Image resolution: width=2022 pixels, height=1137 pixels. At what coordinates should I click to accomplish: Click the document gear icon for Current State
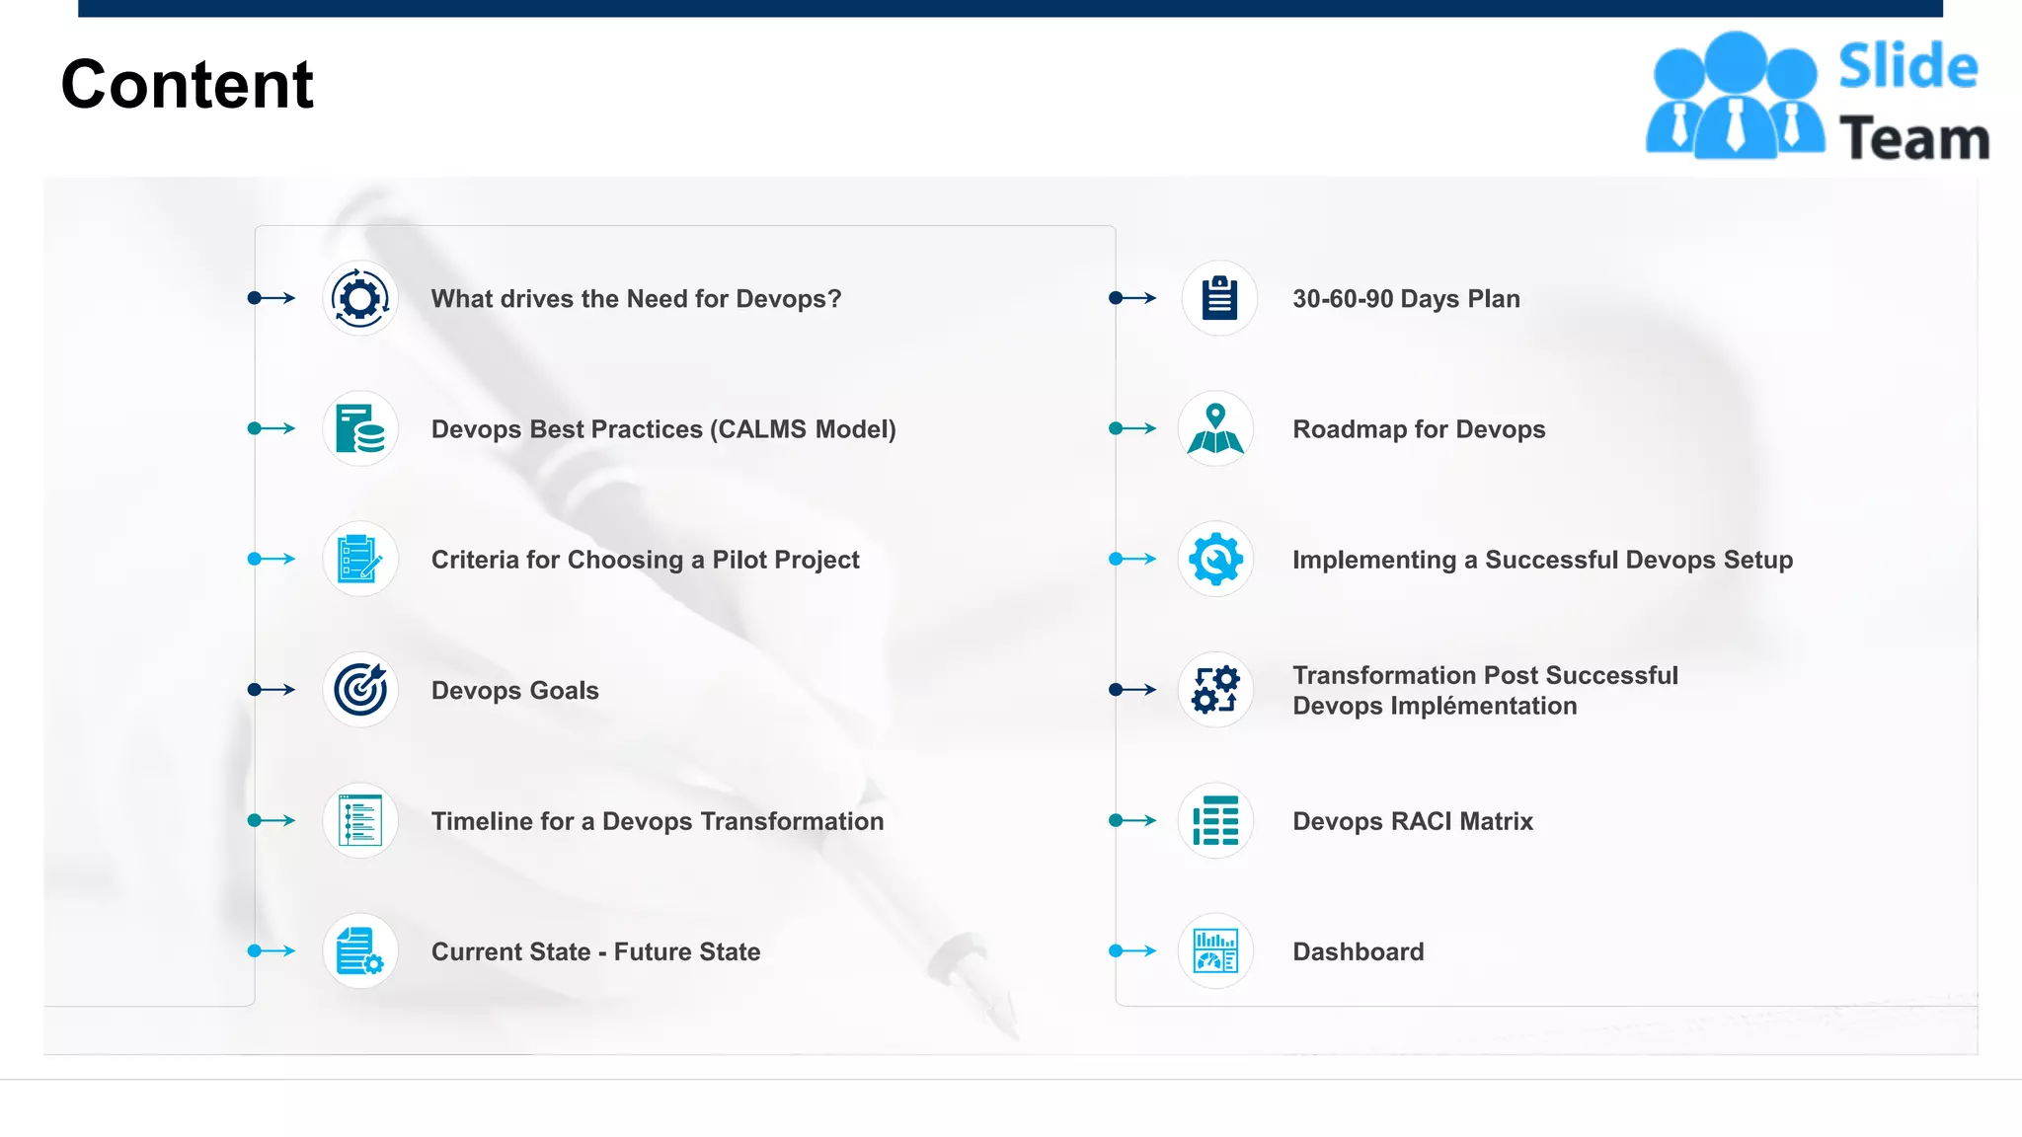point(359,950)
